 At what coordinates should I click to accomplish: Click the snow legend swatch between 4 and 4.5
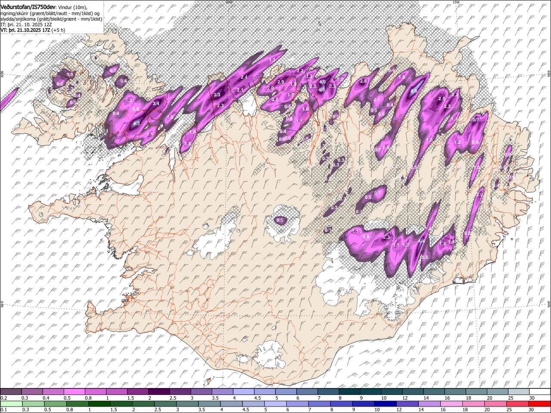click(x=244, y=392)
